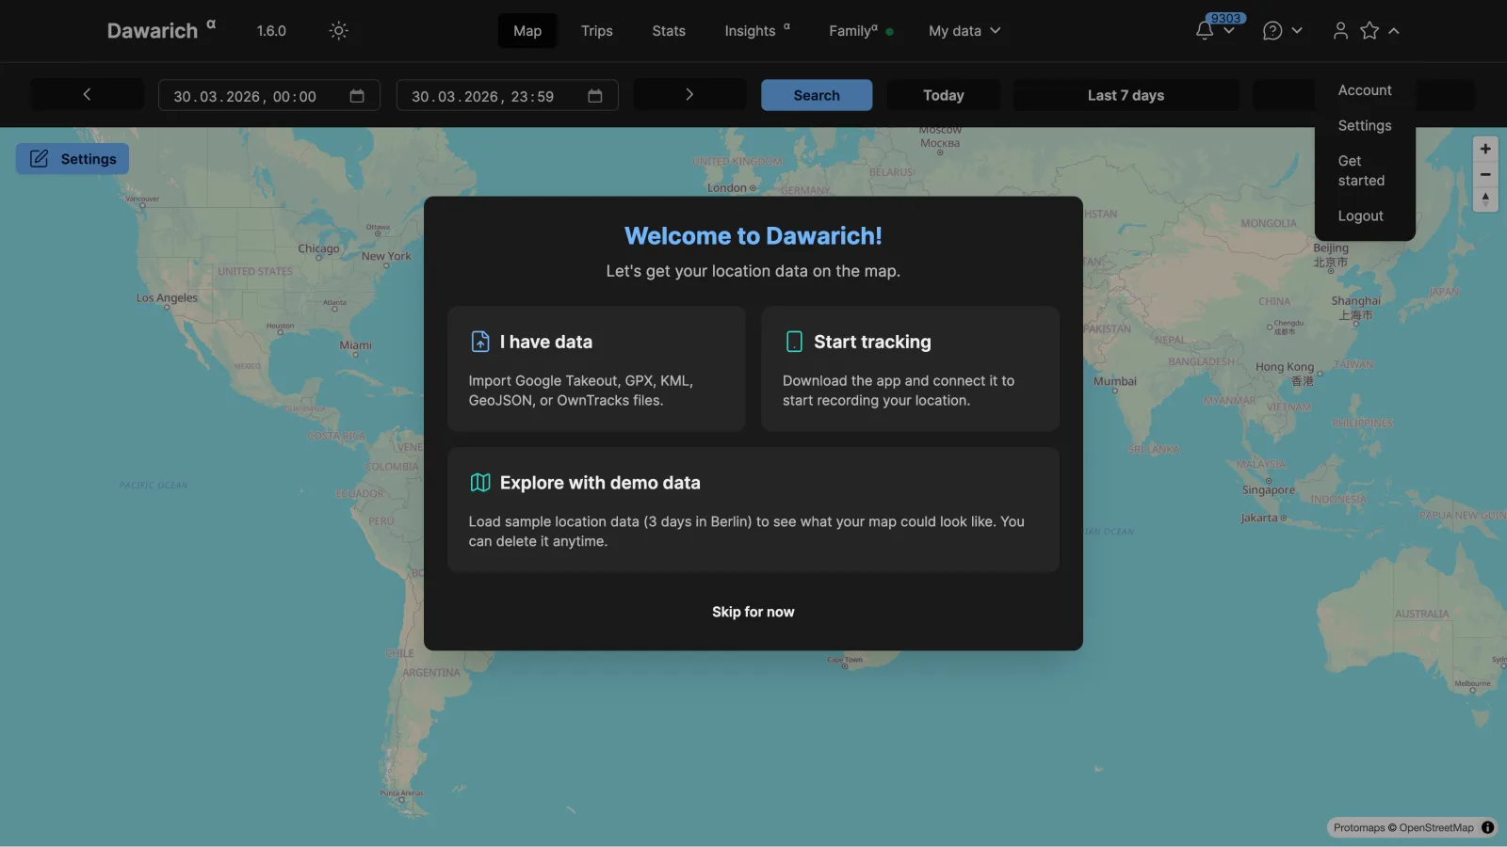Image resolution: width=1507 pixels, height=847 pixels.
Task: Click the Dawarich logo
Action: click(161, 30)
